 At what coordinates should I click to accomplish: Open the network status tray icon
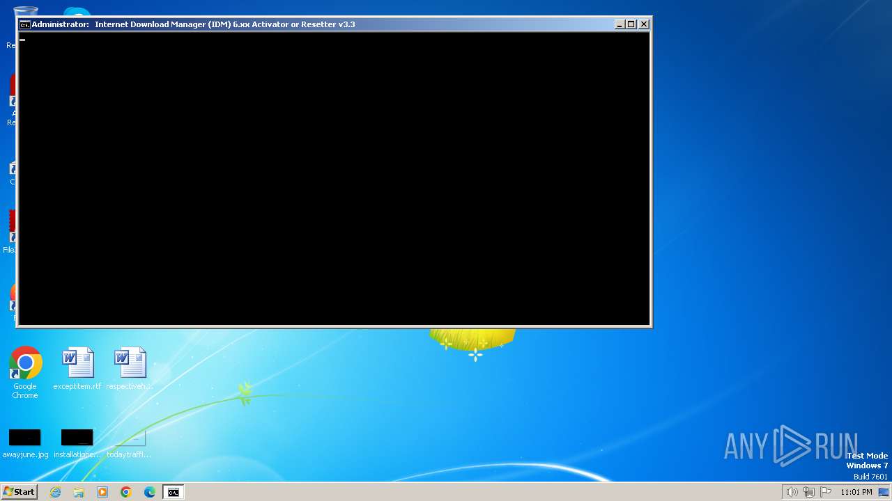pos(809,492)
